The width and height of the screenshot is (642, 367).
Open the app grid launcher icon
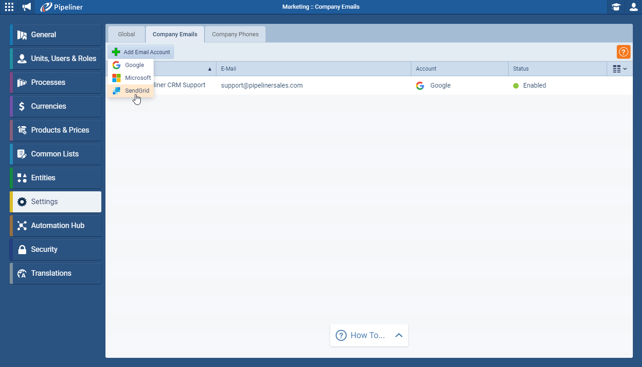(x=9, y=7)
